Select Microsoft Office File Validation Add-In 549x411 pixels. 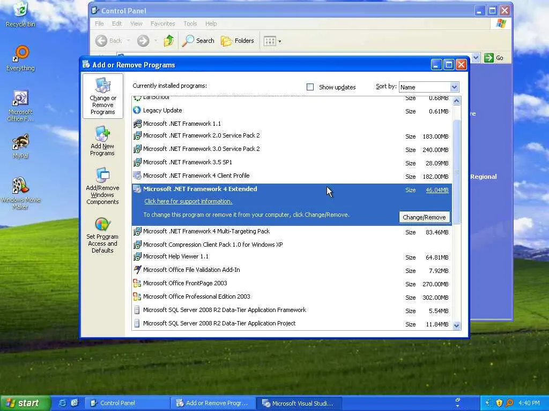point(292,270)
